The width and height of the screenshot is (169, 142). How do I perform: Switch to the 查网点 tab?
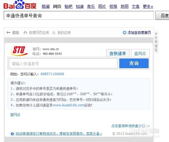140,53
